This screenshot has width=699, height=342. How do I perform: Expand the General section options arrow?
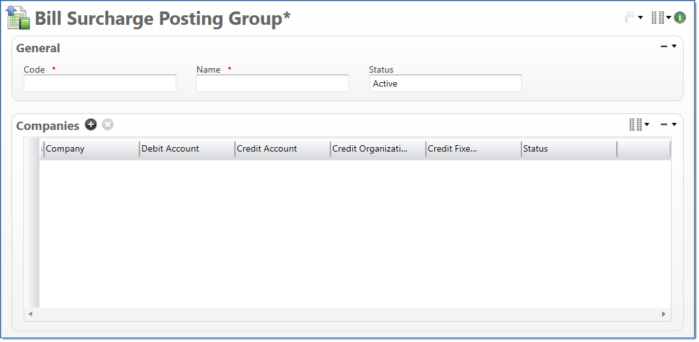click(674, 46)
